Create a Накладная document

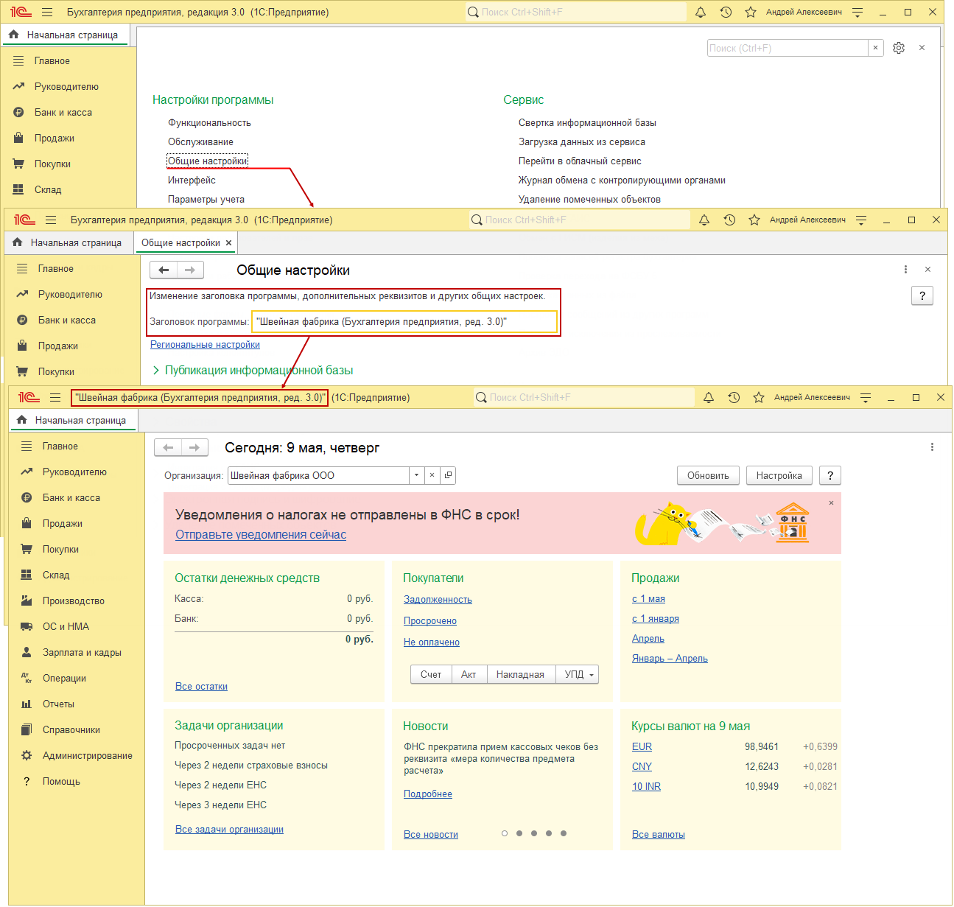tap(520, 674)
